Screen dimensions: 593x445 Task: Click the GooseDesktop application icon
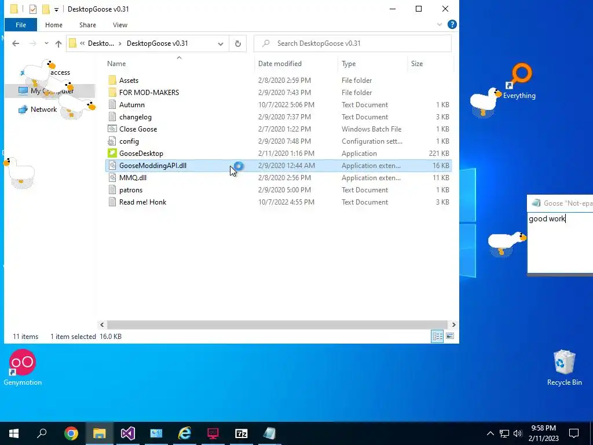[112, 153]
